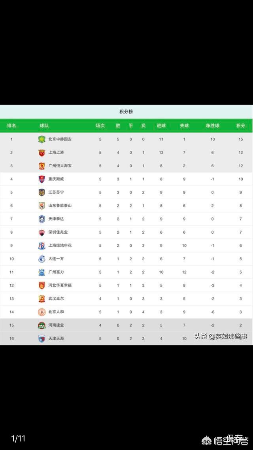Image resolution: width=253 pixels, height=450 pixels.
Task: Open the 广州富力 team row name
Action: [56, 272]
